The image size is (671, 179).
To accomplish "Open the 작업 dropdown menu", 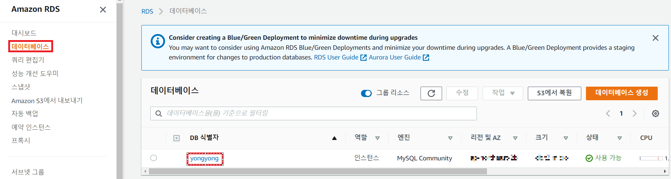I will [x=503, y=93].
